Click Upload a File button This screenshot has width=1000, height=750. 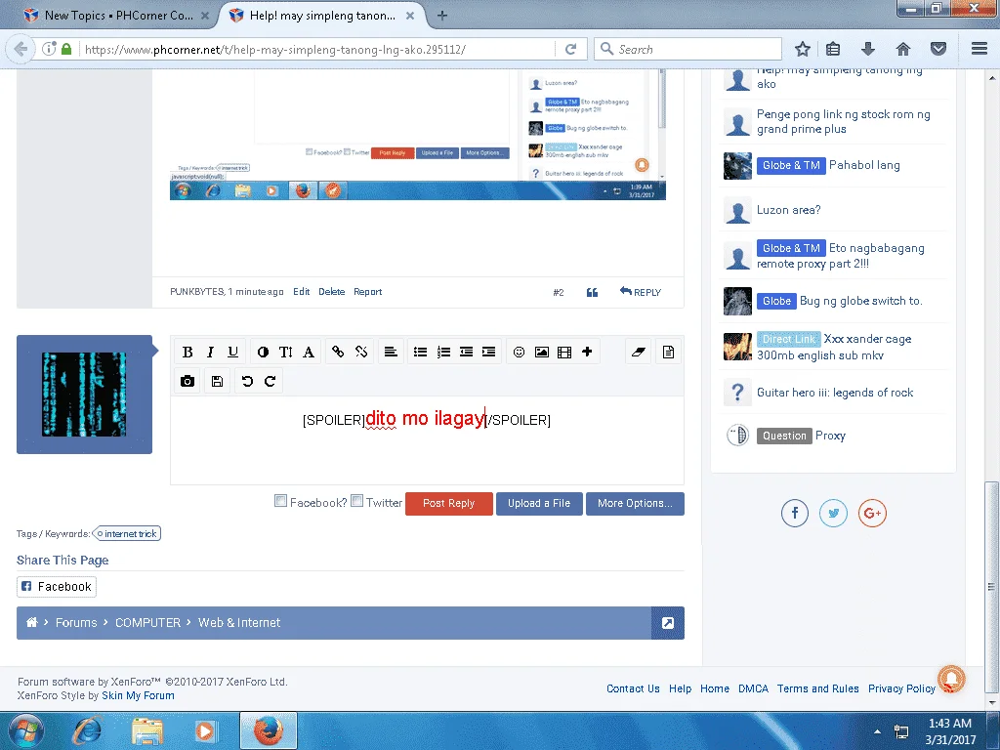click(539, 503)
